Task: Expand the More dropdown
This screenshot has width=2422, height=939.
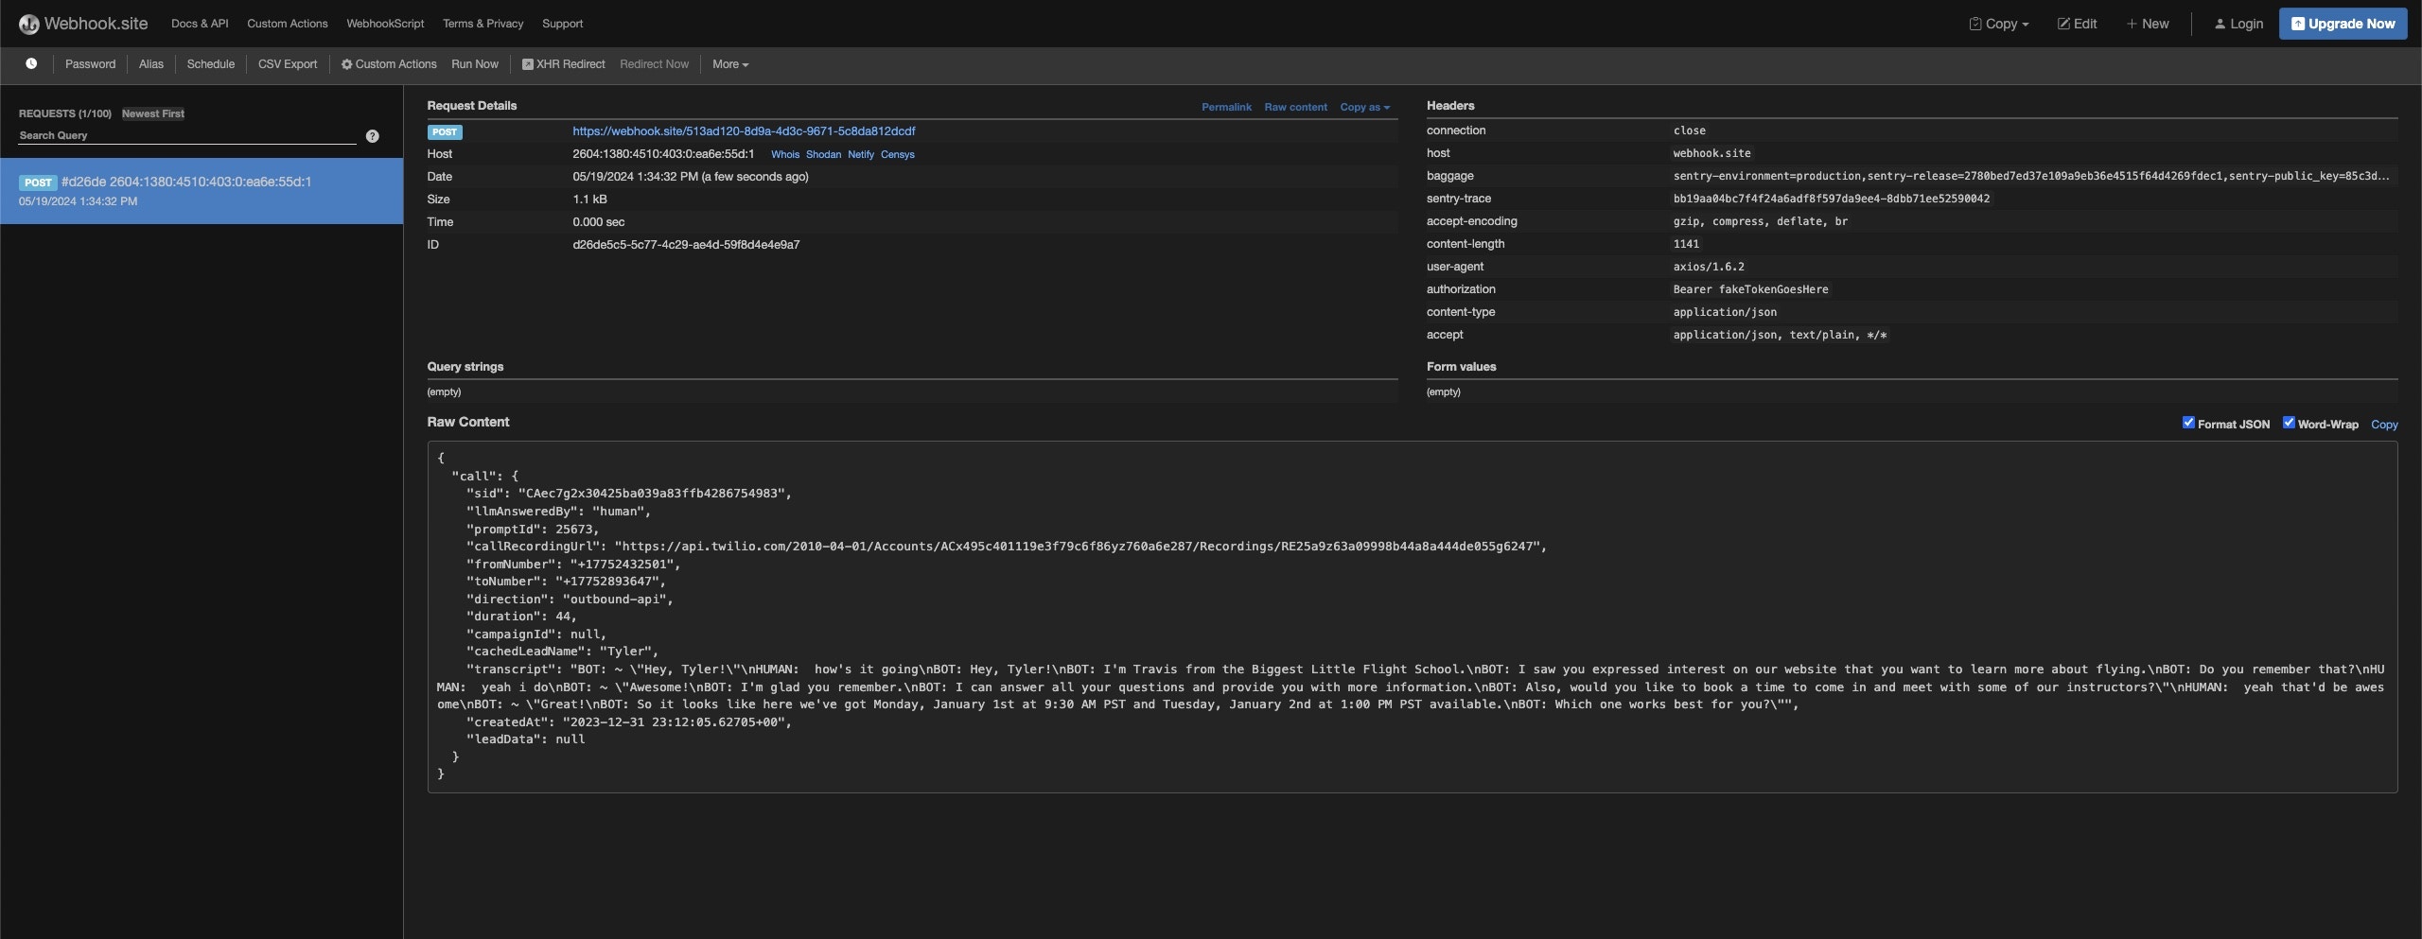Action: (730, 64)
